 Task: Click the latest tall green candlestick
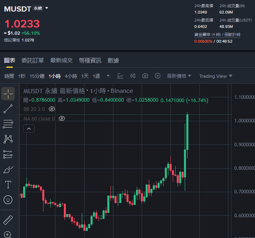[187, 132]
